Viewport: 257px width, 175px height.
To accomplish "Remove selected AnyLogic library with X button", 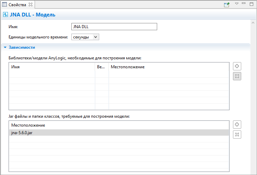I will tap(237, 76).
